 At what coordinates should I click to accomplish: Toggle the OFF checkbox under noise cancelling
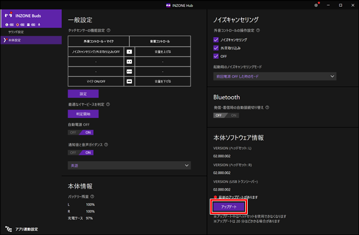[x=216, y=56]
